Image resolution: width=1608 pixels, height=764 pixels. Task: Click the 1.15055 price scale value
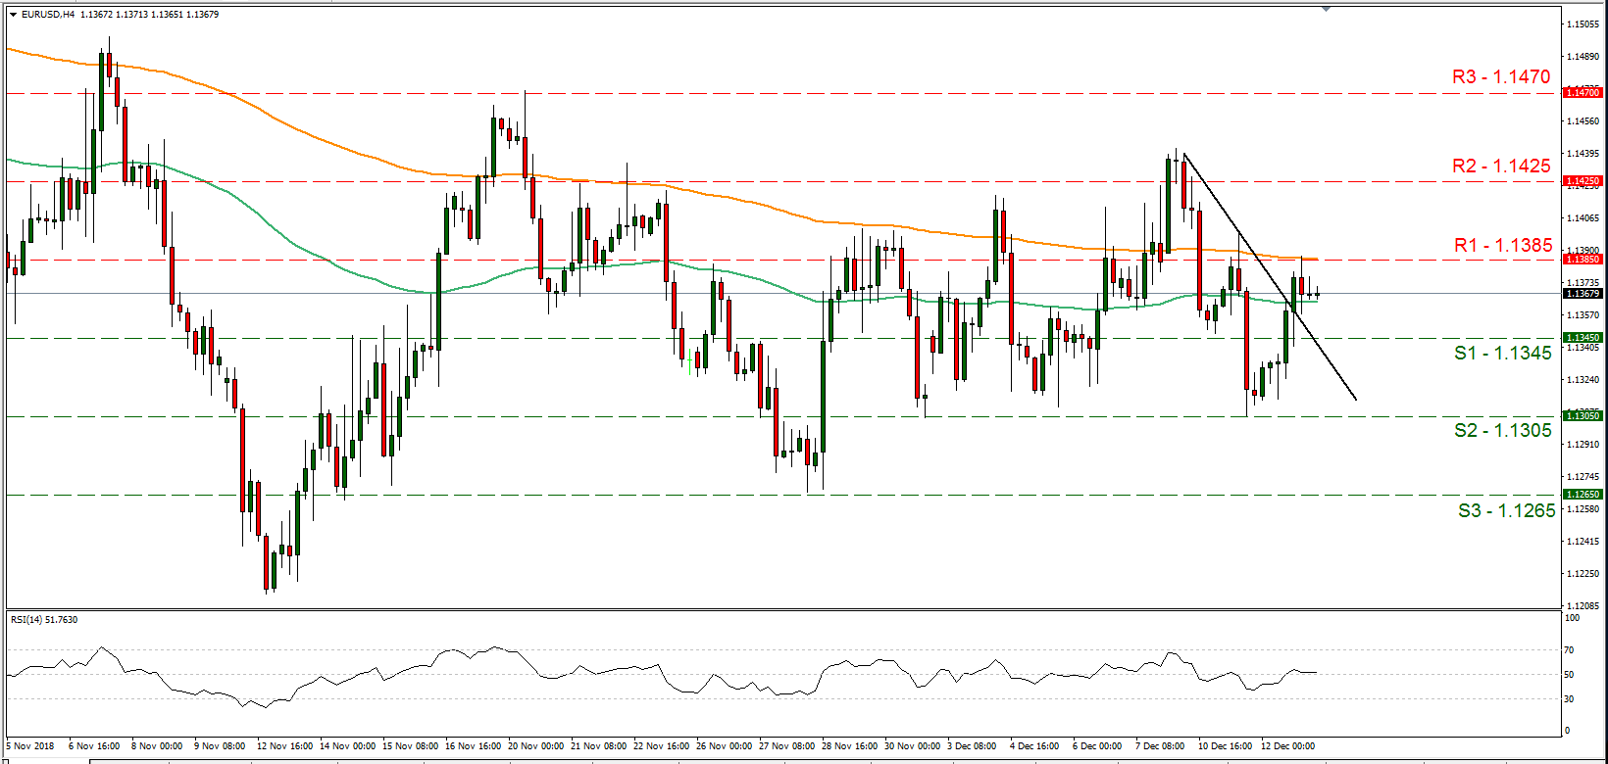coord(1583,24)
